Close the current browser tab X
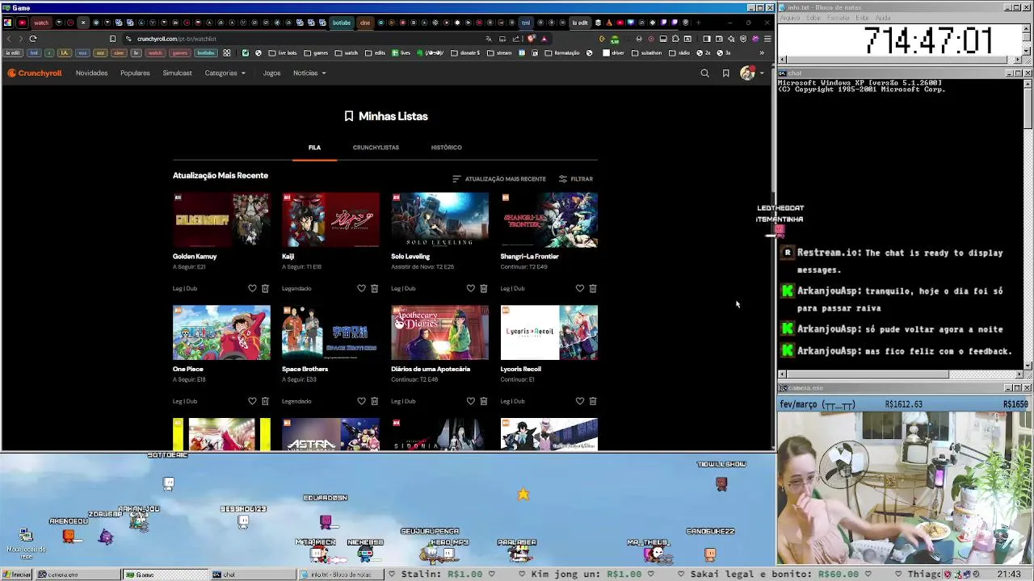 click(x=82, y=23)
